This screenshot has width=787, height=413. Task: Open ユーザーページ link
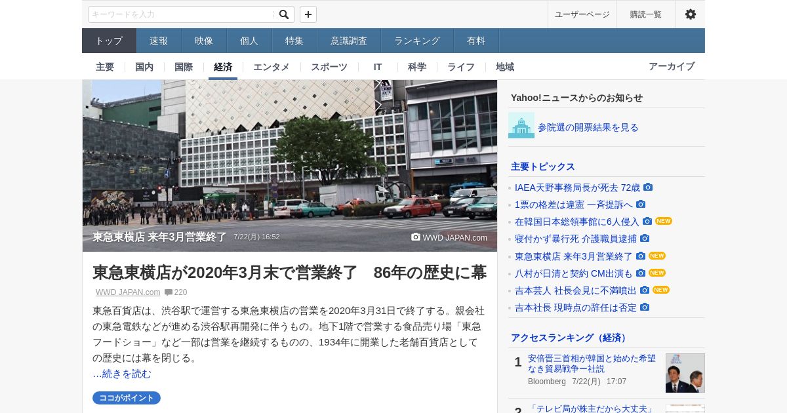point(582,14)
